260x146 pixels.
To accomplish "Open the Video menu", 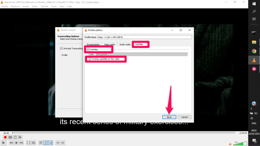I will pos(35,6).
